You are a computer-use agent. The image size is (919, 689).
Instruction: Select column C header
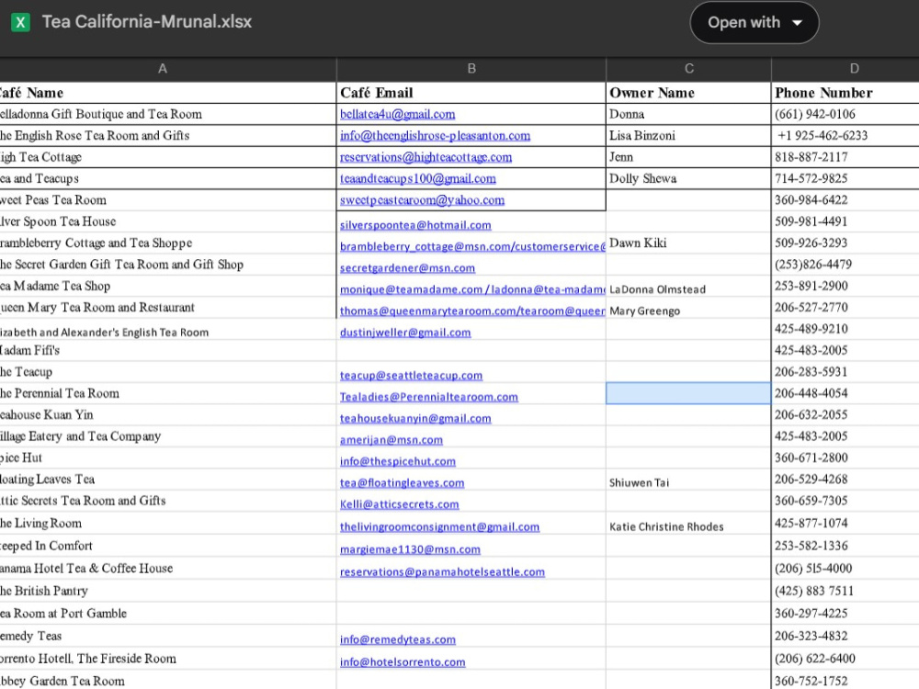[x=688, y=69]
